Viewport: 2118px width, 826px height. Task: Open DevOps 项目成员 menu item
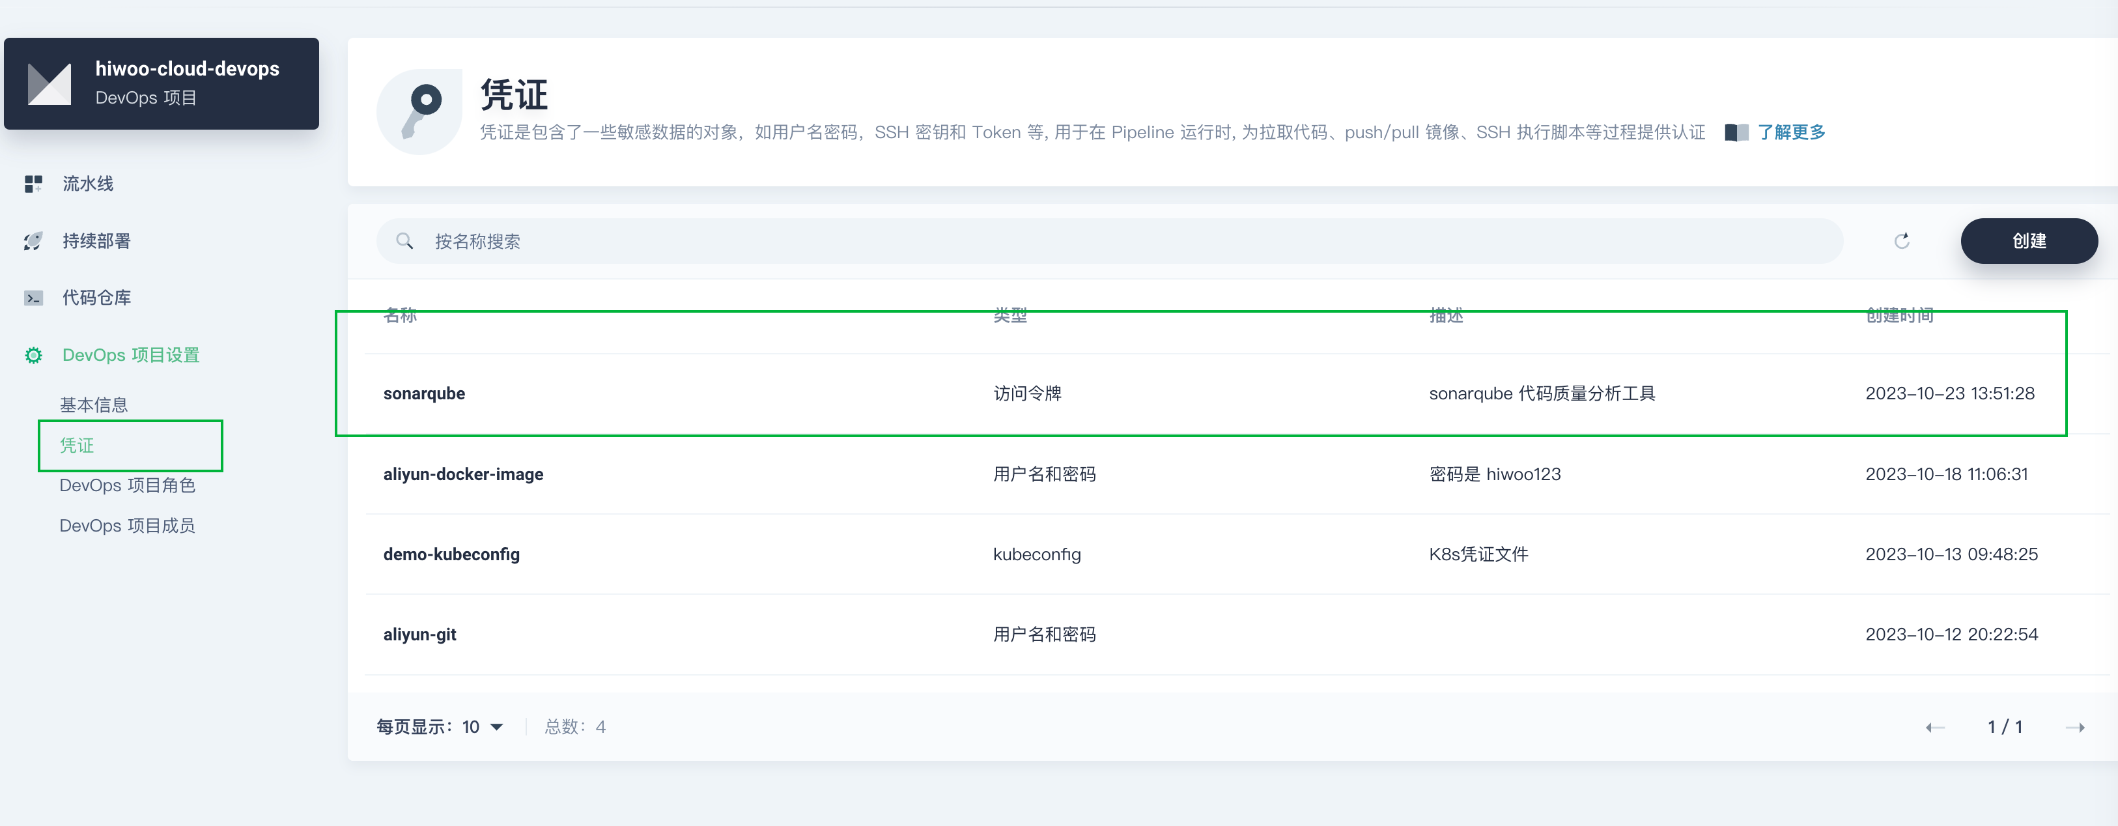[x=128, y=526]
